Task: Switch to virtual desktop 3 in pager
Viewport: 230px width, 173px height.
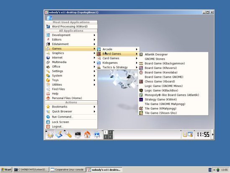Action: pos(105,137)
